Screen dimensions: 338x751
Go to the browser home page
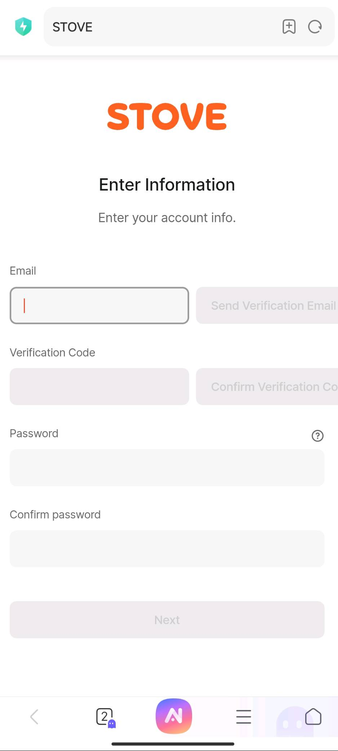coord(313,717)
